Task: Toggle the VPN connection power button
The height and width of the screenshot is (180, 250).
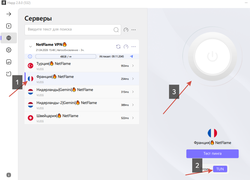Action: 212,57
